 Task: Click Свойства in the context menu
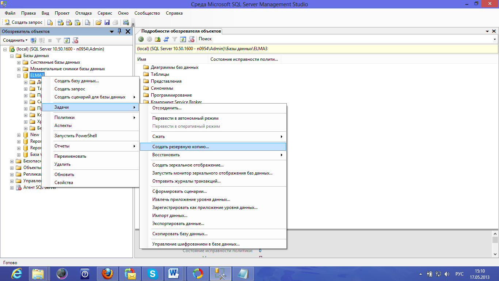tap(64, 183)
